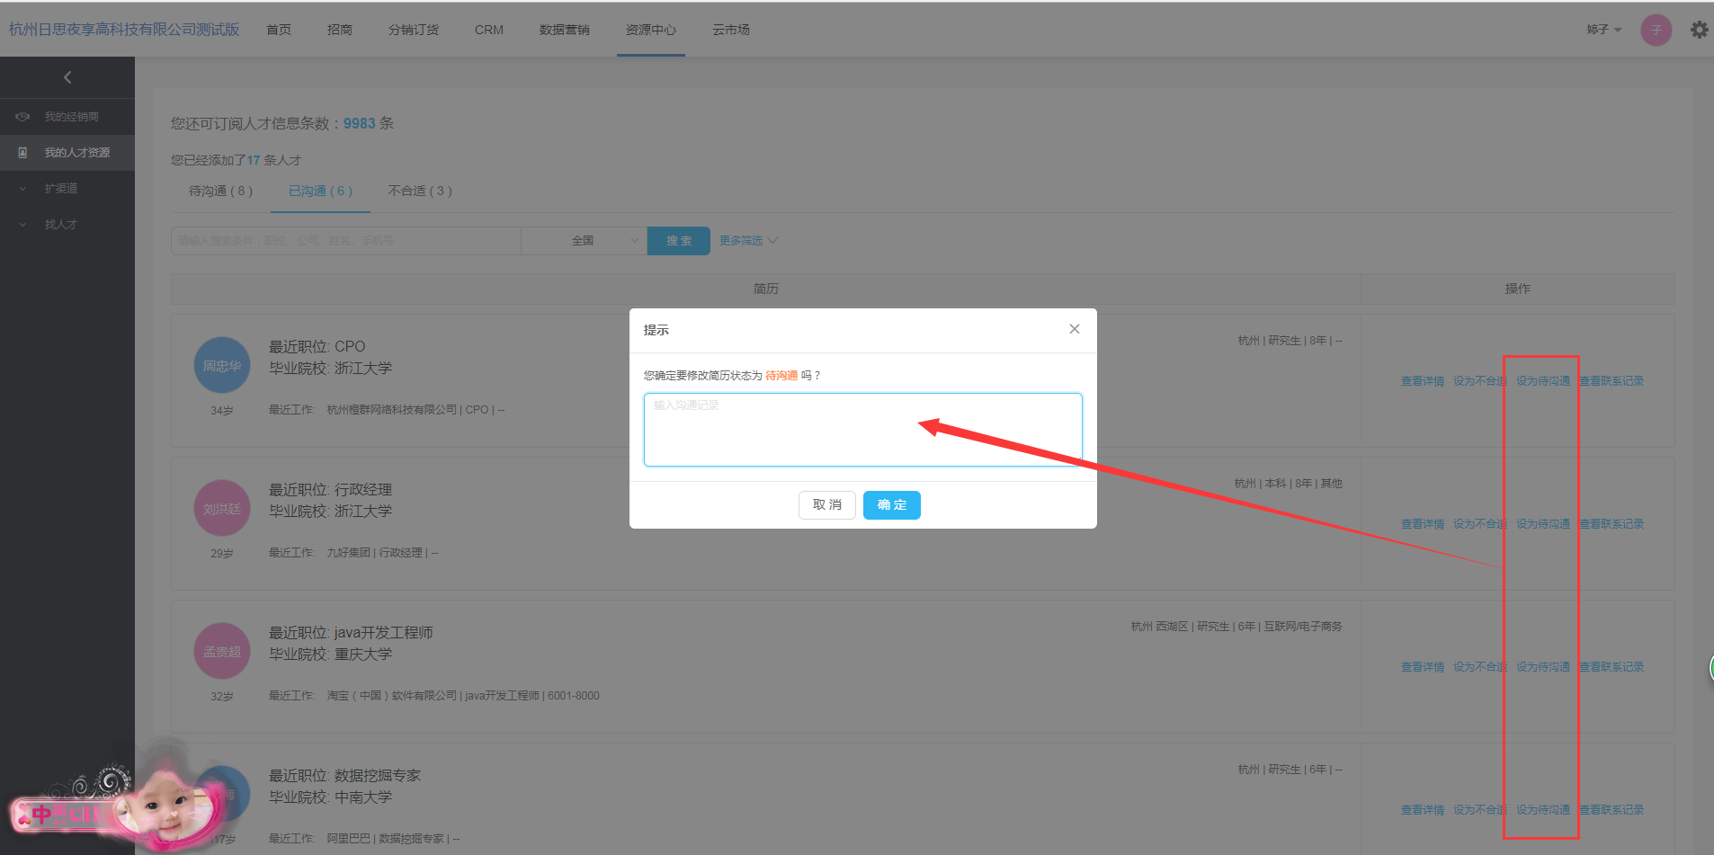The image size is (1714, 855).
Task: Open the CRM top menu
Action: pyautogui.click(x=489, y=30)
